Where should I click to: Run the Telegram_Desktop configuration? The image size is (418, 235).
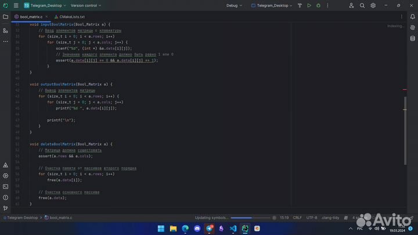coord(309,5)
